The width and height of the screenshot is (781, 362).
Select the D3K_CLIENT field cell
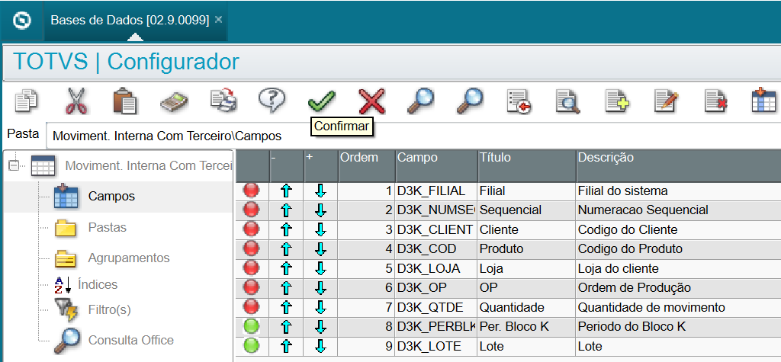pos(436,230)
